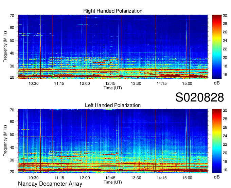
Task: Click the right-handed polarization spectrogram
Action: pyautogui.click(x=113, y=47)
